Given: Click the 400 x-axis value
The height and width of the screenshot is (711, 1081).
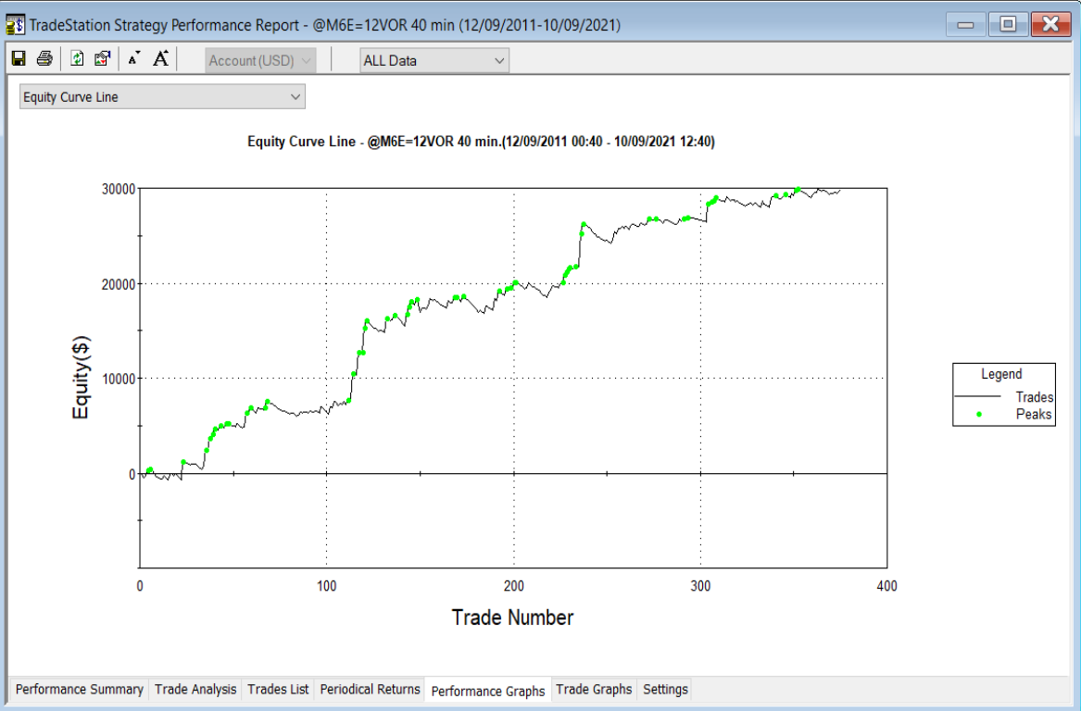Looking at the screenshot, I should [x=886, y=586].
